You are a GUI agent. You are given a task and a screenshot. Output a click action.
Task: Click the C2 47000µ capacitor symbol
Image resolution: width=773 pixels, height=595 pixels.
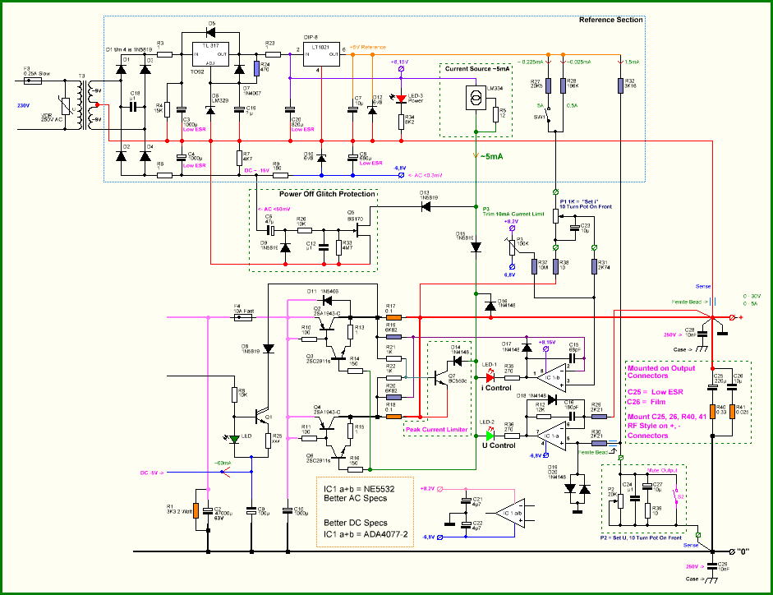(208, 510)
